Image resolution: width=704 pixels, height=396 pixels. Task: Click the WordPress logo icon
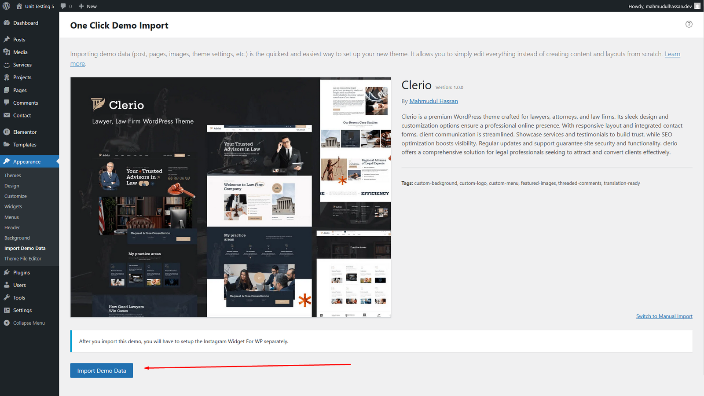[x=6, y=6]
